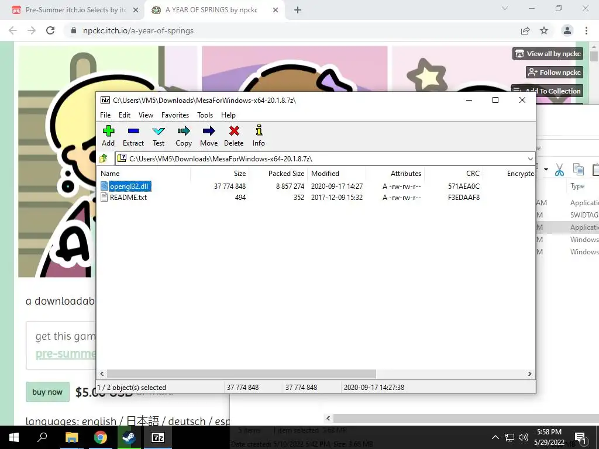Click View all by npckc

click(x=548, y=53)
